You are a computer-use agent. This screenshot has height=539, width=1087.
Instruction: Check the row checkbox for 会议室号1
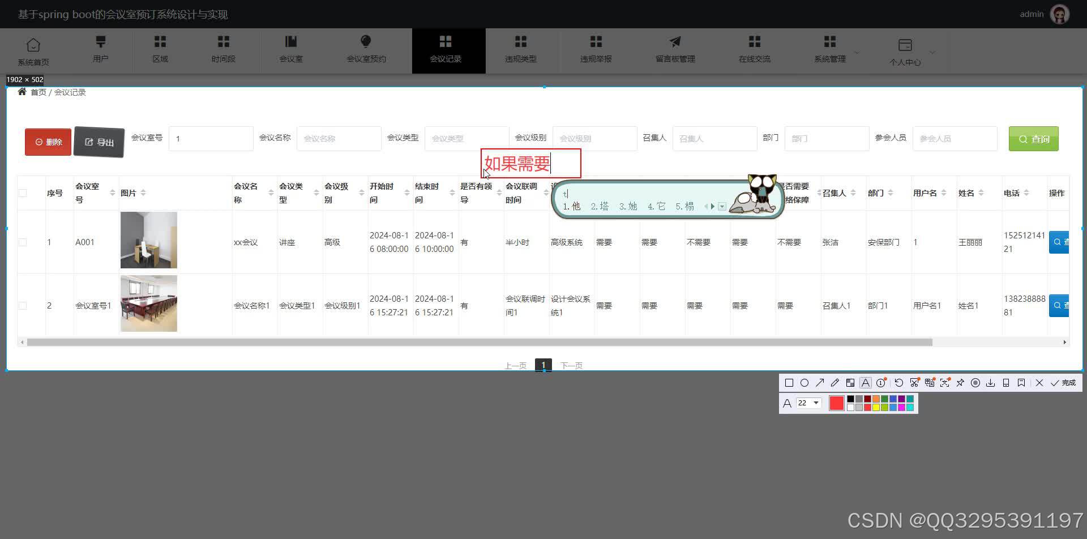23,305
